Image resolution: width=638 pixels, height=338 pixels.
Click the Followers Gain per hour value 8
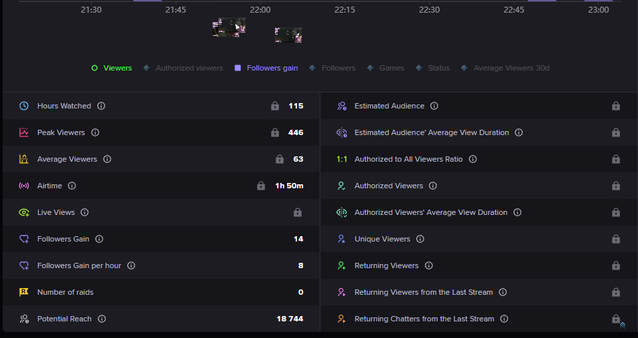tap(301, 265)
